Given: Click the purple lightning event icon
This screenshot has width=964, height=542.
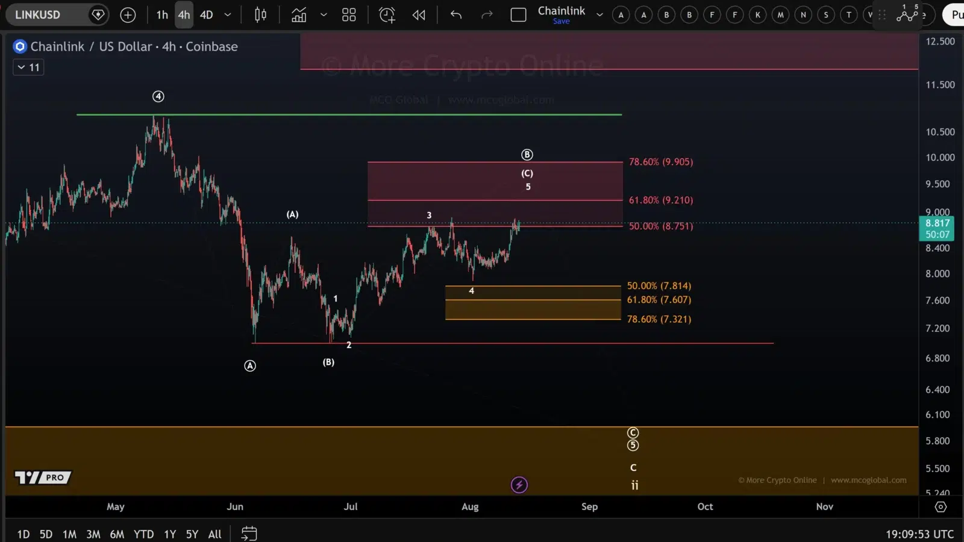Looking at the screenshot, I should tap(519, 485).
